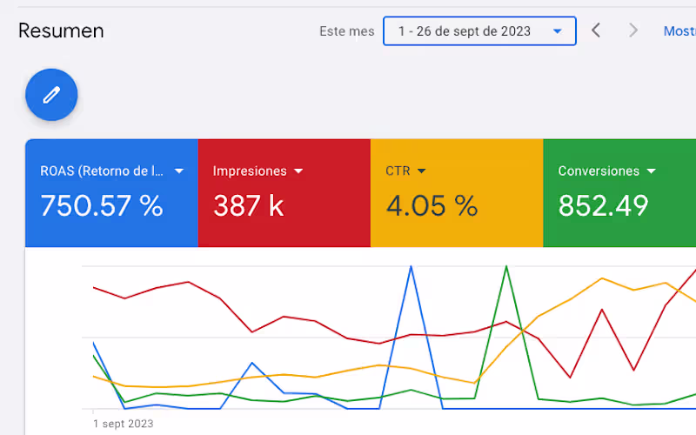Click the '1 sept 2023' axis label

click(122, 423)
